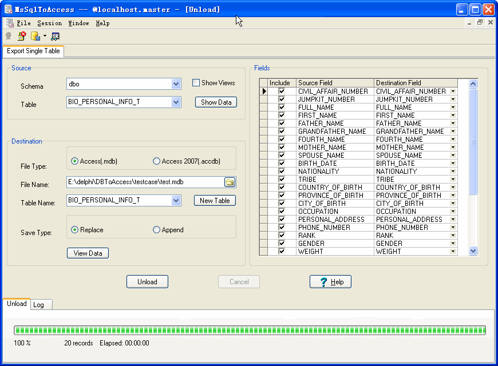
Task: Open the destination Table Name dropdown
Action: 176,201
